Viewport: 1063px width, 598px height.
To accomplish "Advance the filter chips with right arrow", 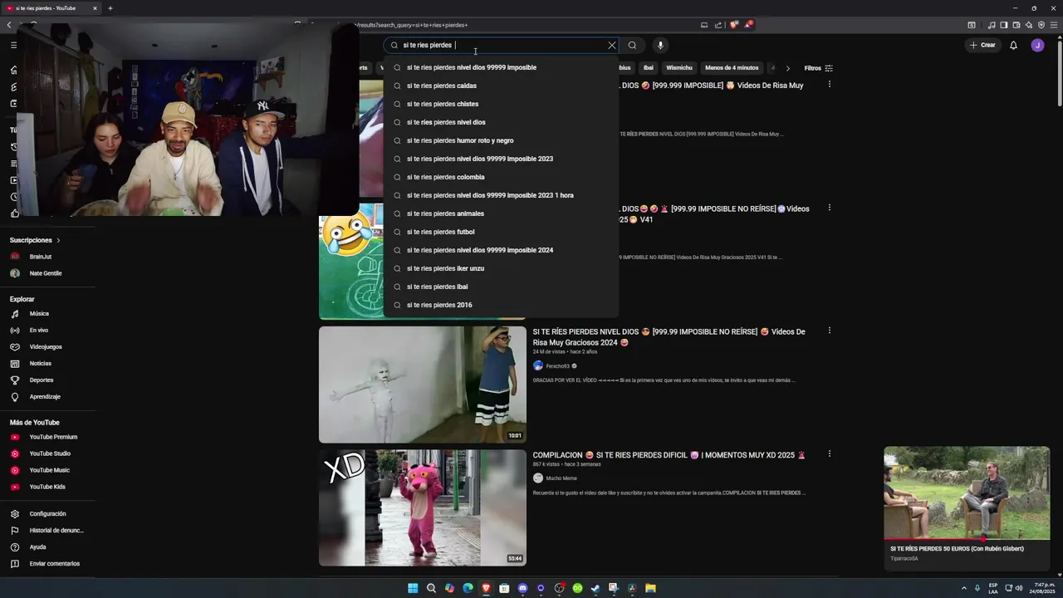I will (787, 68).
